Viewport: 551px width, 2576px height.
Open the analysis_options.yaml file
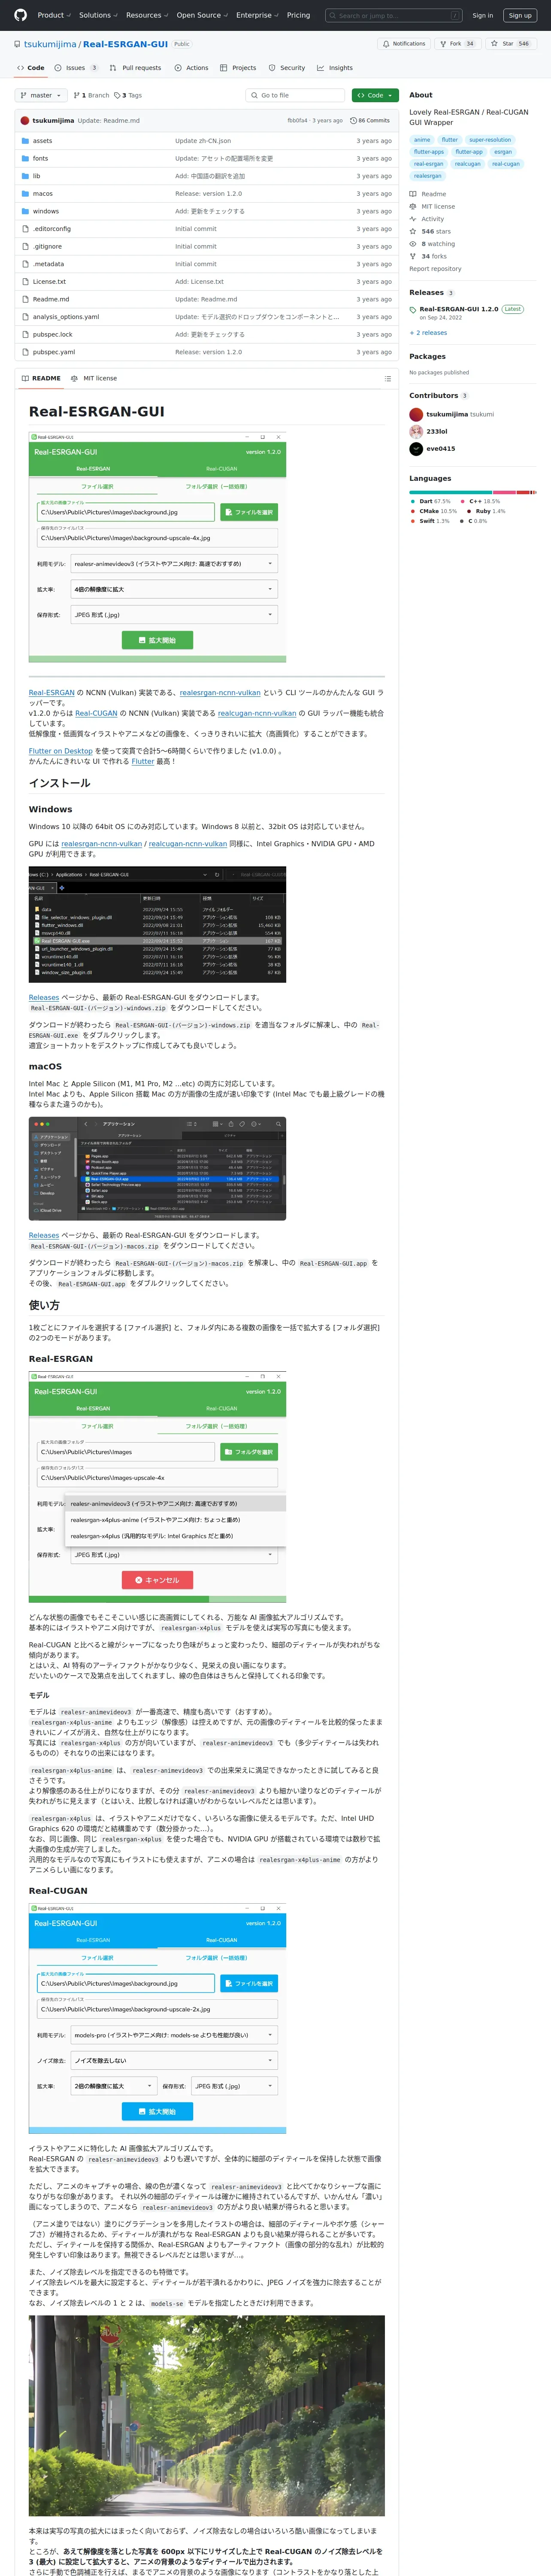point(66,317)
